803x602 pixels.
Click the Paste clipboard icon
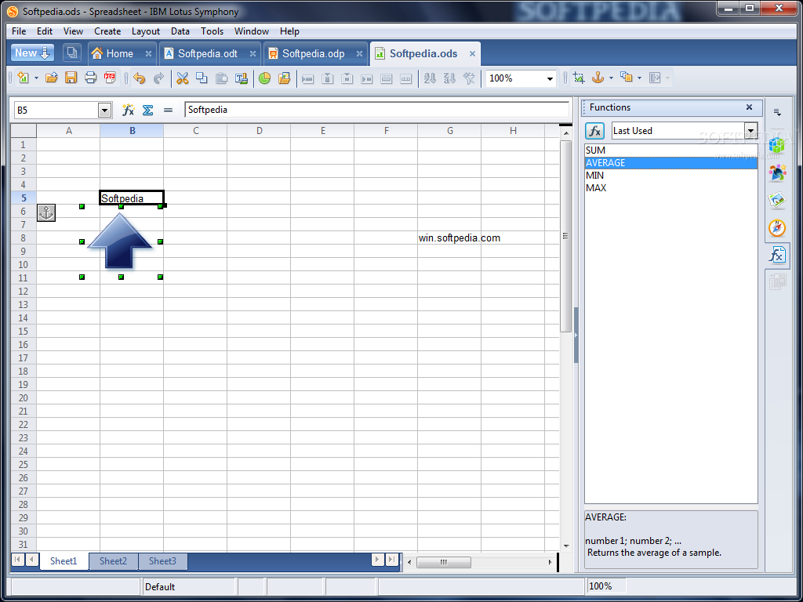[221, 78]
